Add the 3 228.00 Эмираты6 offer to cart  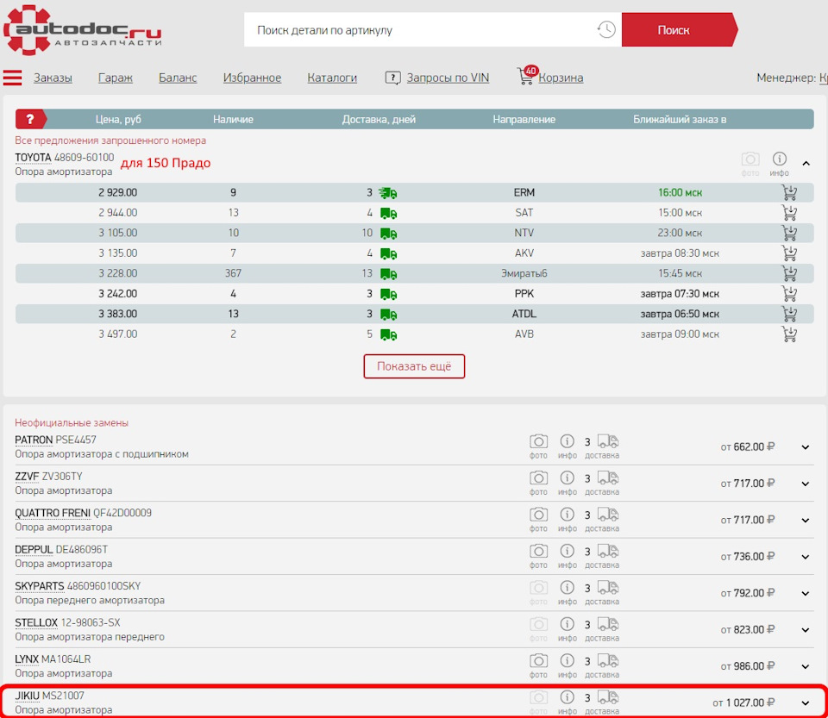[789, 273]
